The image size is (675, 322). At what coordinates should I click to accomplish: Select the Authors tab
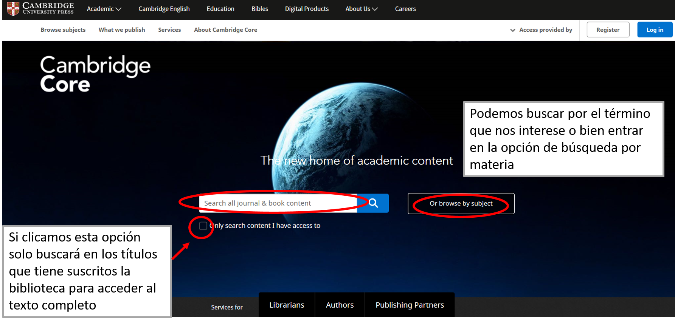(x=340, y=305)
